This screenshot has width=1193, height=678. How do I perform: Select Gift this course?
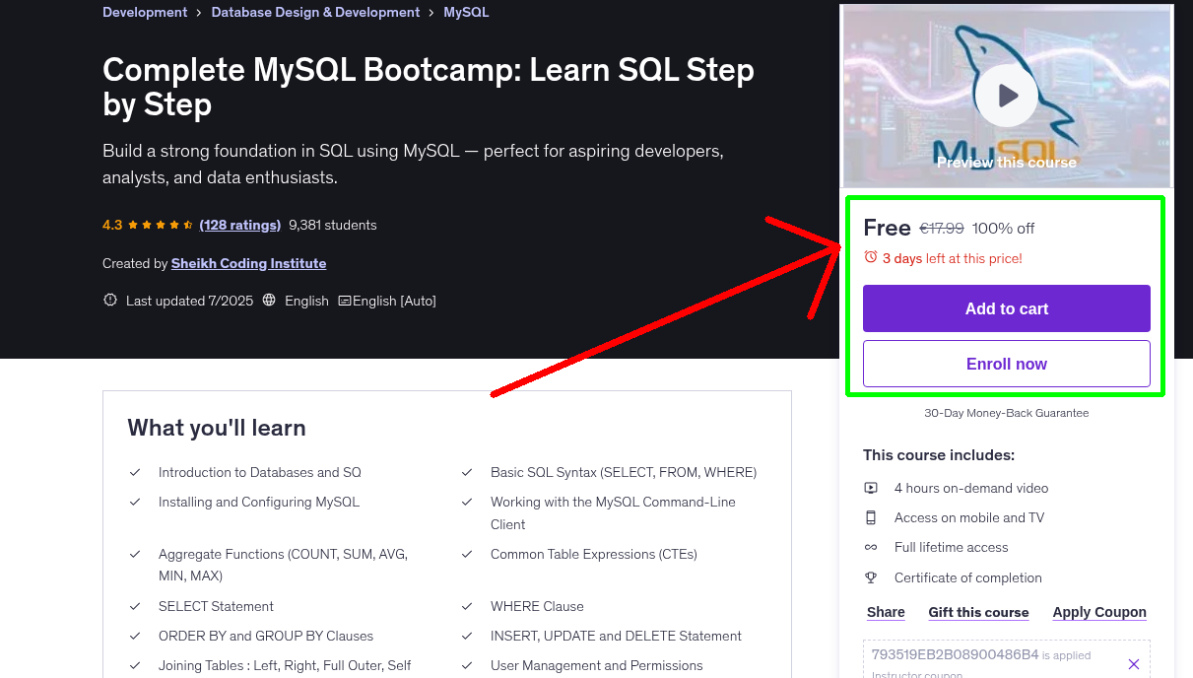click(978, 612)
